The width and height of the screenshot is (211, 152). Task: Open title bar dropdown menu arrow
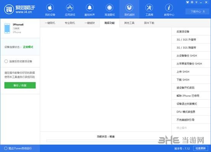[197, 2]
